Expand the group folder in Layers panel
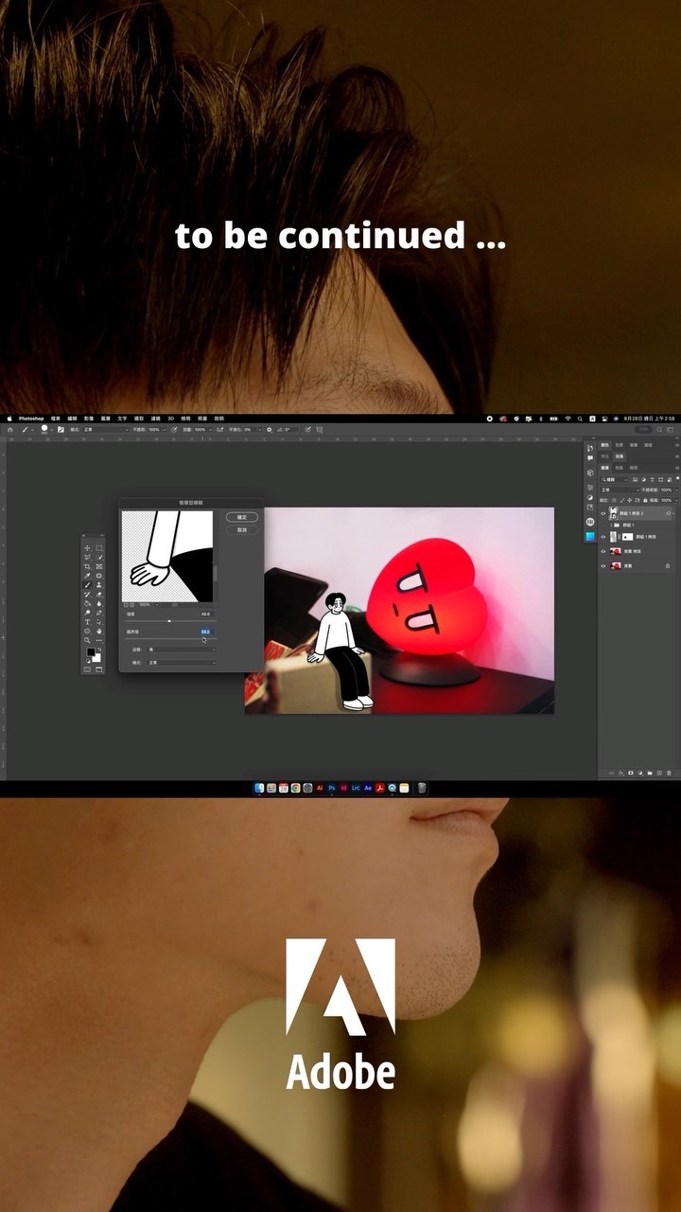This screenshot has width=681, height=1212. 612,525
